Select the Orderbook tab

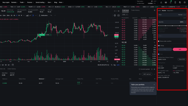[125, 10]
